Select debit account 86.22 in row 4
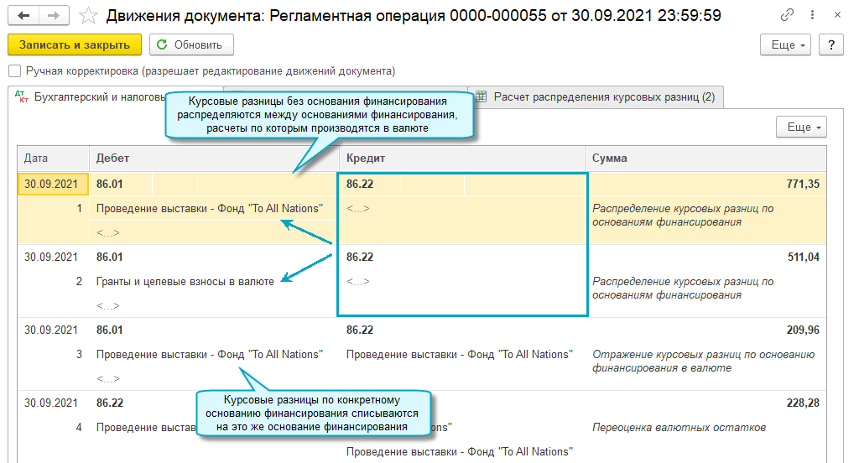This screenshot has width=859, height=463. [110, 403]
